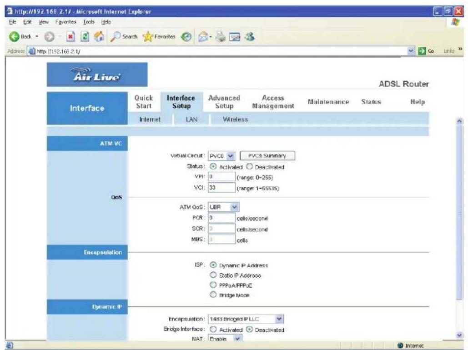Click the Edit page icon

235,37
